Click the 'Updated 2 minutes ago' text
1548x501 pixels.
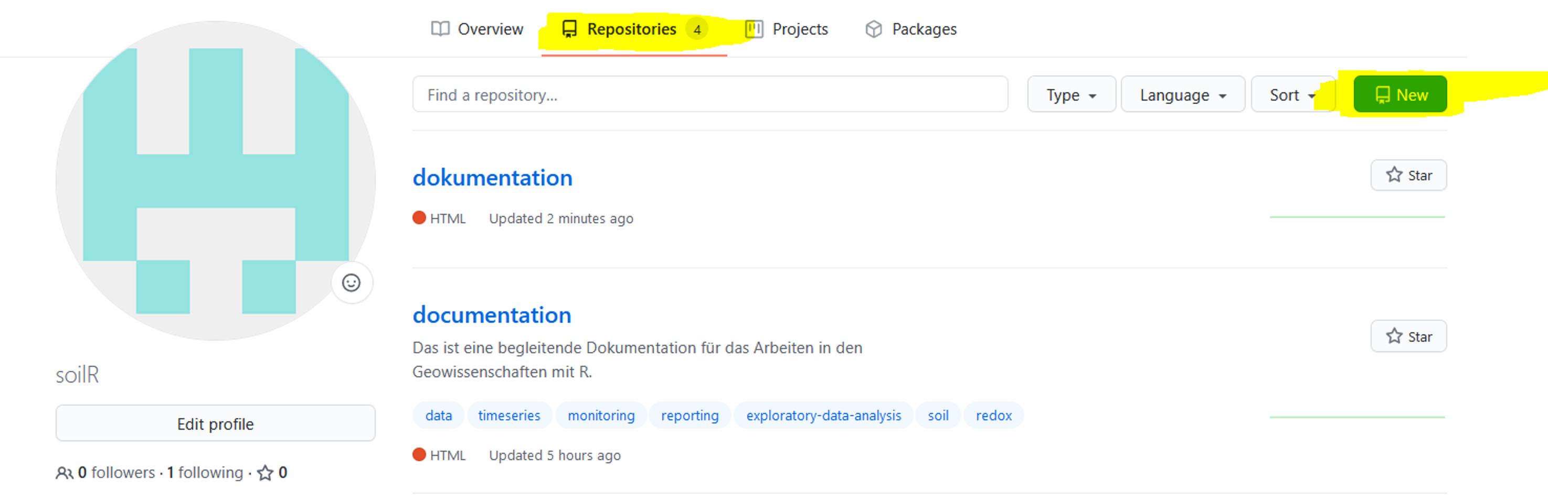(560, 219)
